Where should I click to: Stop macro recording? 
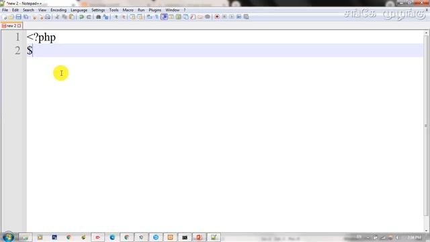click(224, 17)
